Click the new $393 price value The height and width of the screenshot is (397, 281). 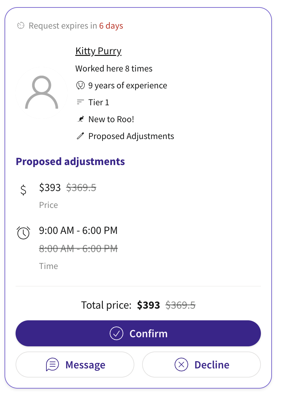(x=50, y=187)
